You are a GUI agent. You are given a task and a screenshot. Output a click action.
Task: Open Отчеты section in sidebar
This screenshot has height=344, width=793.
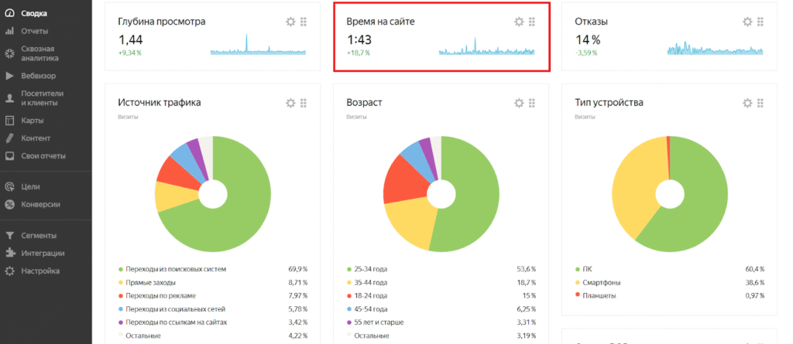click(x=35, y=31)
